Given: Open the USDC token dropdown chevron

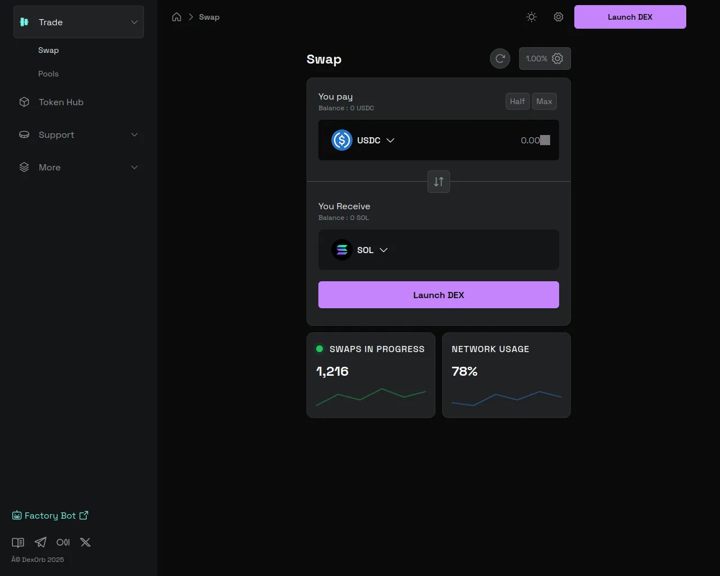Looking at the screenshot, I should [390, 140].
